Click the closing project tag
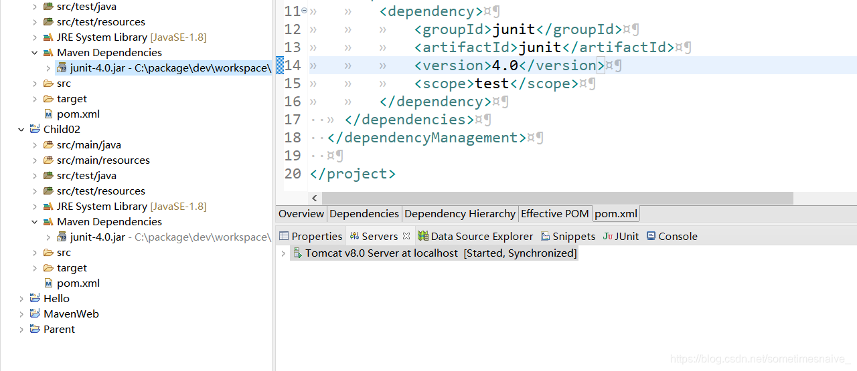This screenshot has width=857, height=371. pyautogui.click(x=353, y=174)
